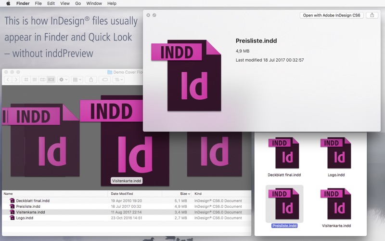Click the Share button in Quick Look window
The height and width of the screenshot is (241, 385).
point(372,15)
